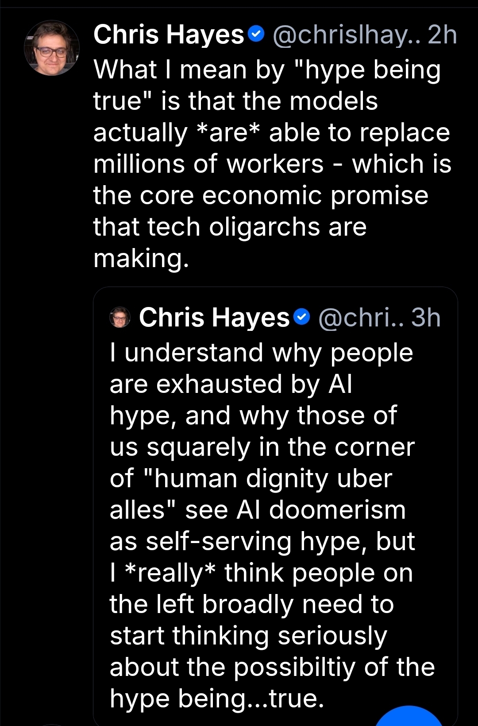
Task: Tap "hype being...true." ending the quoted tweet
Action: tap(217, 699)
